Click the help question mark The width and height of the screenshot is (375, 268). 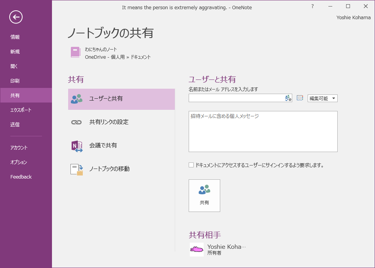coord(312,7)
